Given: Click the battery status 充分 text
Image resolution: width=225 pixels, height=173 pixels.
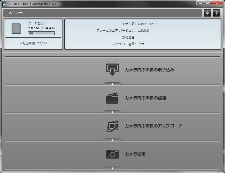Looking at the screenshot, I should tap(141, 44).
